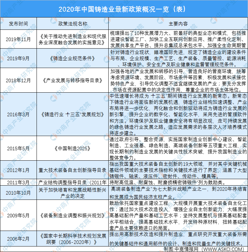Click the date cell 2019年11月

18,39
